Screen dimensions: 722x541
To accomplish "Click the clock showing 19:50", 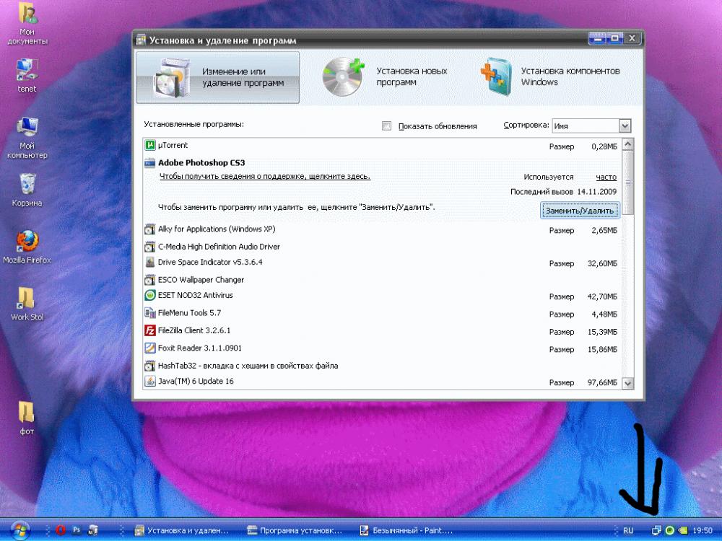I will [703, 530].
